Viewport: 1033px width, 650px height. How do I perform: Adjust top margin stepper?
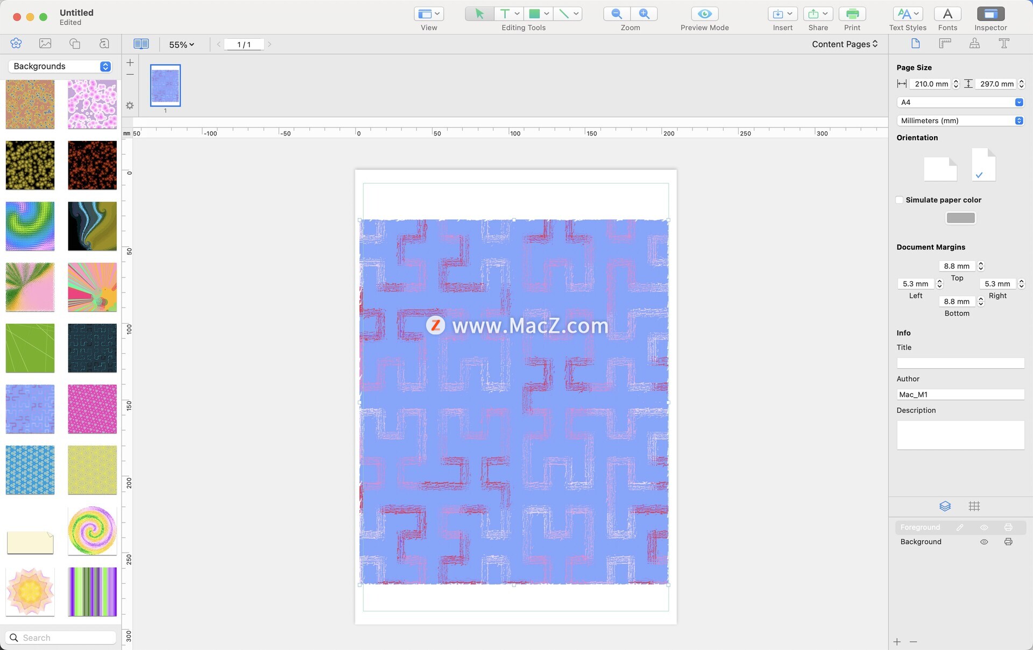[x=981, y=266]
